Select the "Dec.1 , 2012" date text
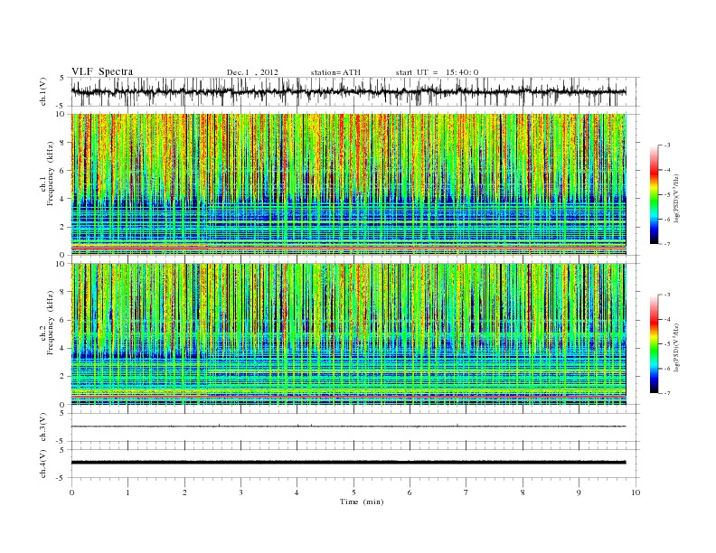Viewport: 716px width, 553px height. (252, 72)
